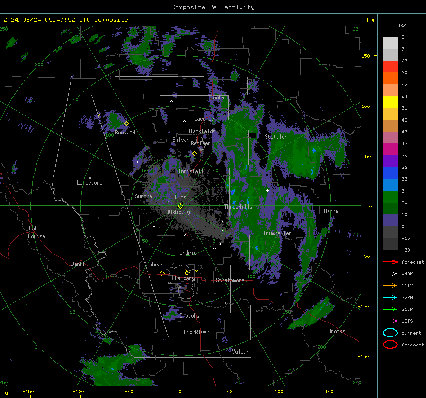Click the 04DK legend label
This screenshot has width=426, height=398.
point(407,274)
